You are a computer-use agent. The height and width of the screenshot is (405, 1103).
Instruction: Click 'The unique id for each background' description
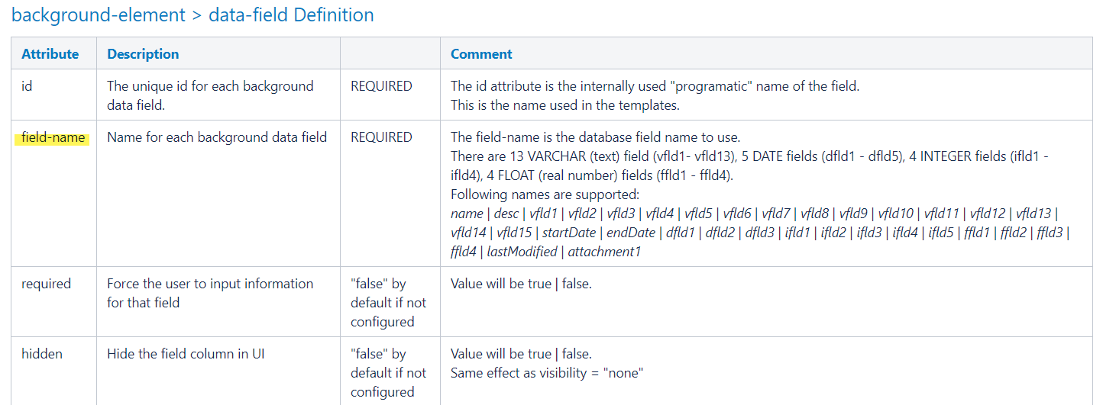point(210,86)
